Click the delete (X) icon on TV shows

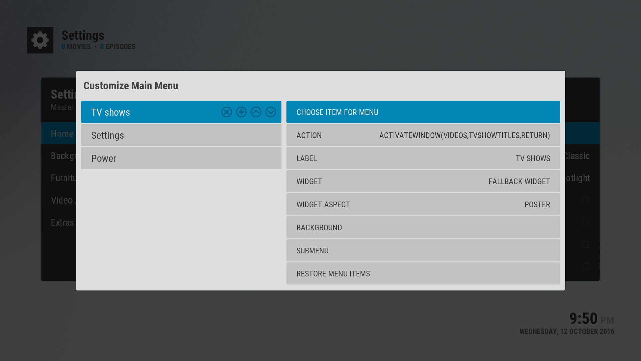point(227,112)
